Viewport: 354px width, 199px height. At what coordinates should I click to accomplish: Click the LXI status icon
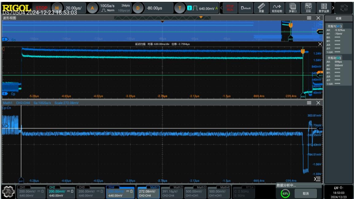[336, 188]
